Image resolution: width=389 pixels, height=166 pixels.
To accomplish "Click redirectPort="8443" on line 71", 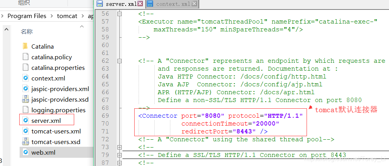I will [218, 131].
